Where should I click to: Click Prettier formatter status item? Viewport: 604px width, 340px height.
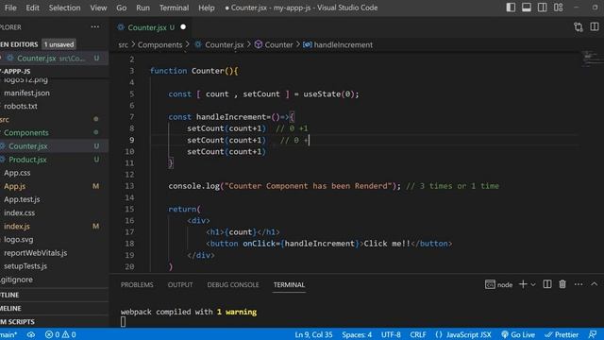point(562,334)
